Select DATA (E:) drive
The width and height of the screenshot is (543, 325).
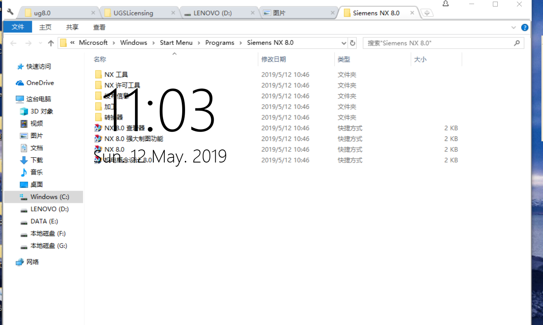click(x=44, y=221)
